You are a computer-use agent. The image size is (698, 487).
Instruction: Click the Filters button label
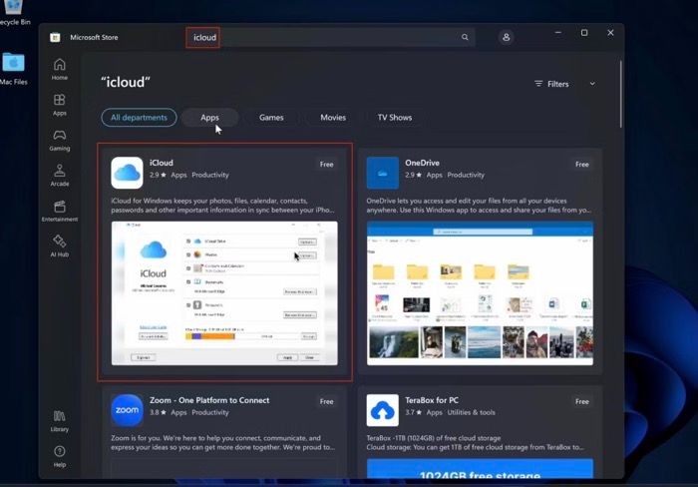pyautogui.click(x=552, y=84)
